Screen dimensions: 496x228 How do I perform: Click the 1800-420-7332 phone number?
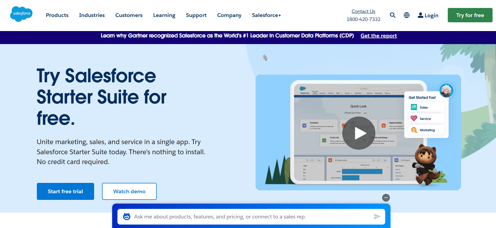tap(363, 19)
